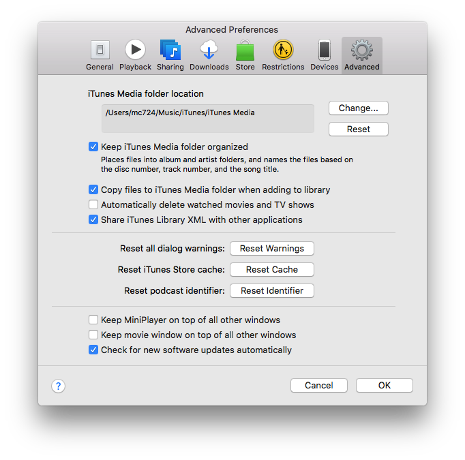Confirm settings with OK button
Screen dimensions: 465x460
[384, 386]
